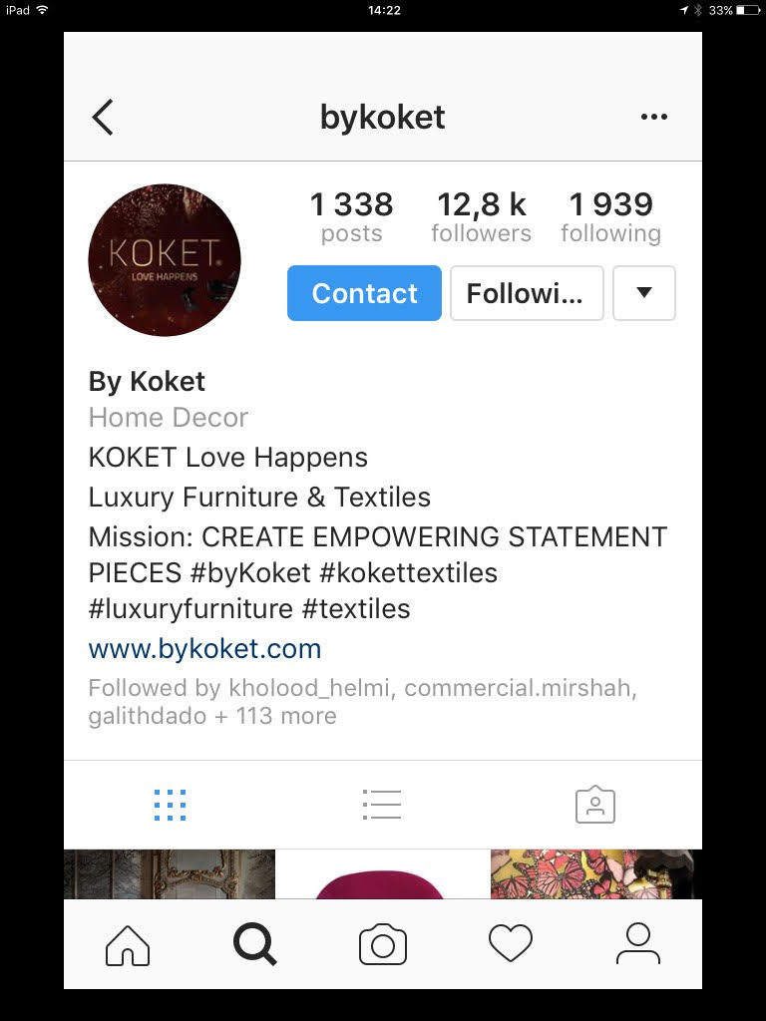
Task: Tap the Search magnifier icon
Action: 254,945
